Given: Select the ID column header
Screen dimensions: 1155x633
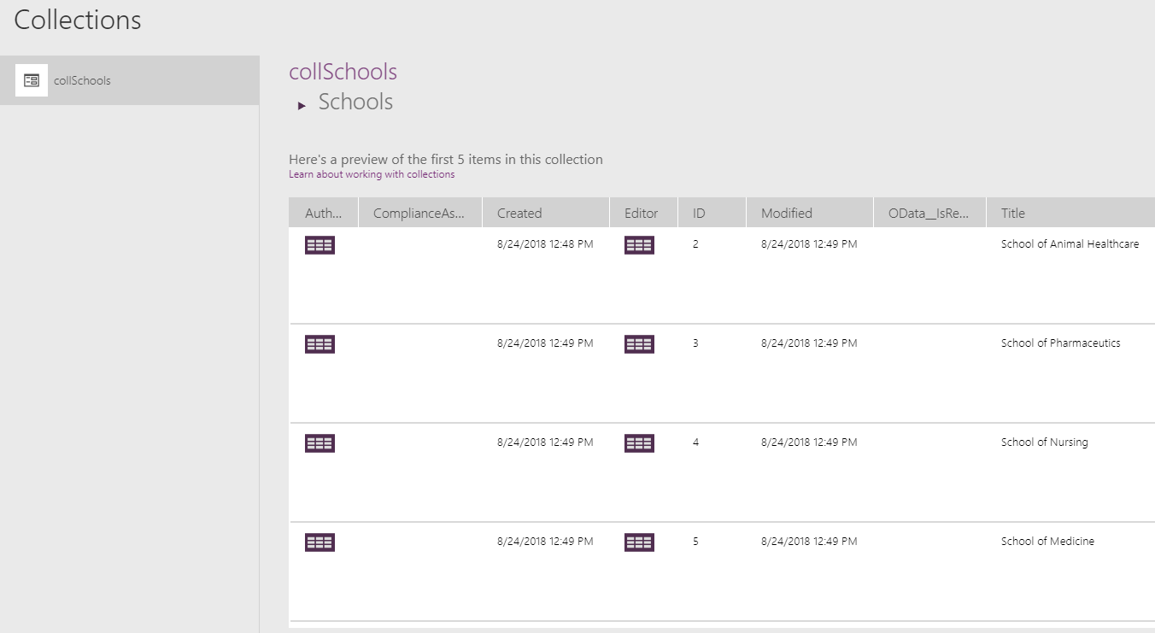Looking at the screenshot, I should [699, 214].
